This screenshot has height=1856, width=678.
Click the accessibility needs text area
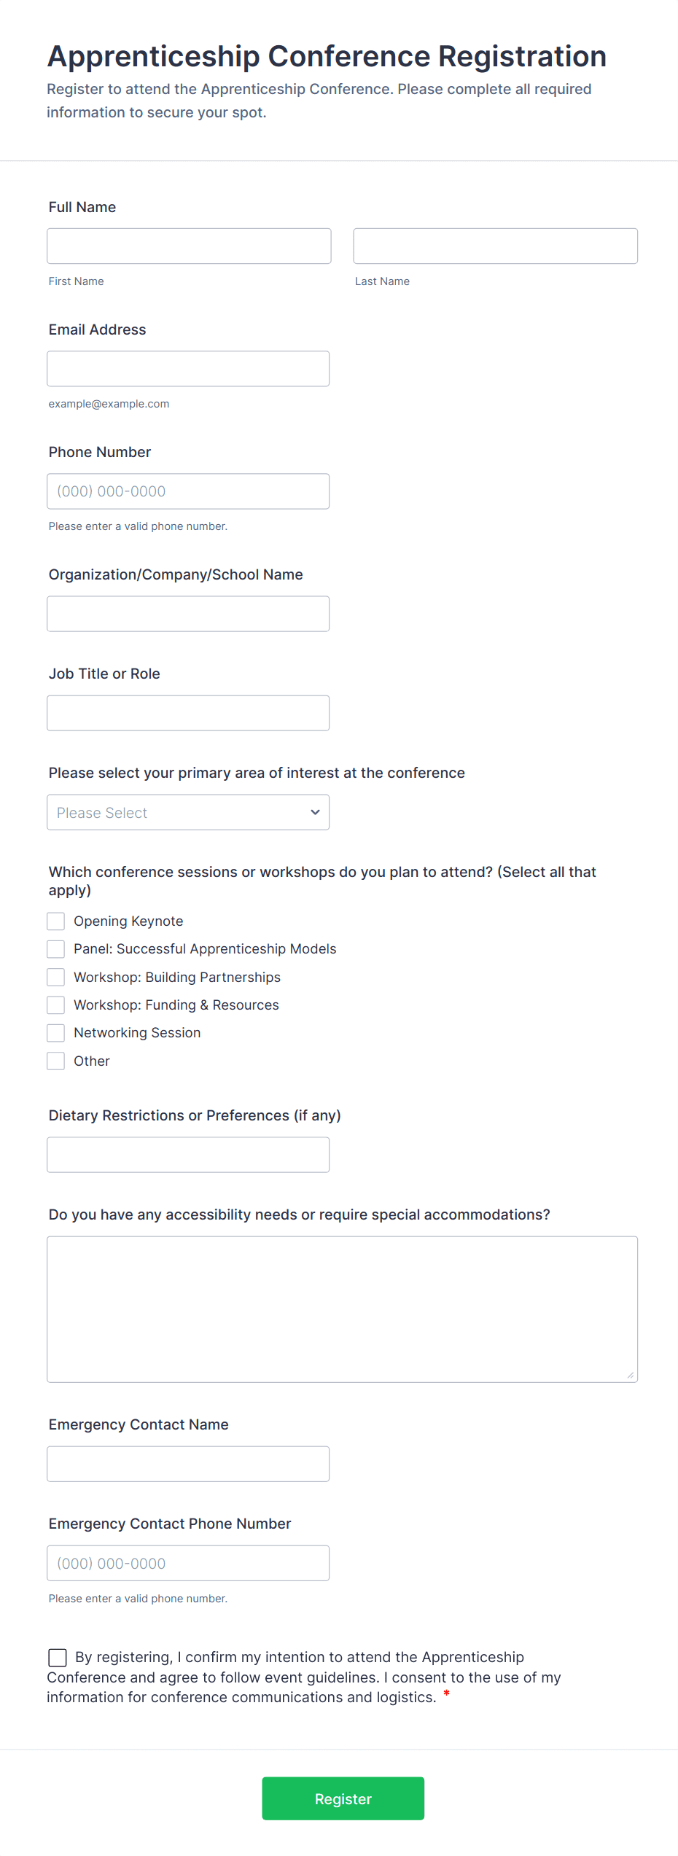coord(342,1309)
